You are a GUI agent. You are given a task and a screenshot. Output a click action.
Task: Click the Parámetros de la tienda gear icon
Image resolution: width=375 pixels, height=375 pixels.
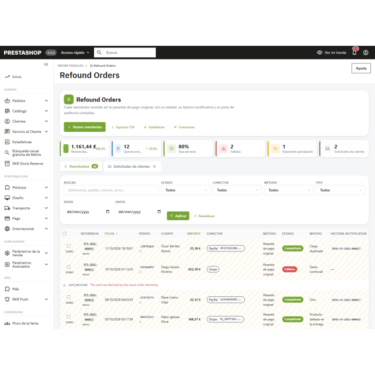point(7,253)
